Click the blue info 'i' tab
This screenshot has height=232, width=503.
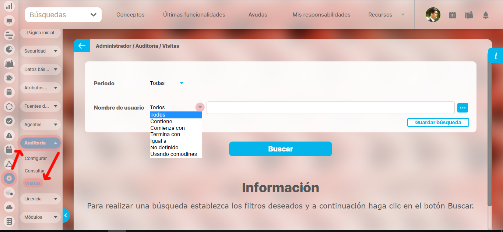coord(496,56)
